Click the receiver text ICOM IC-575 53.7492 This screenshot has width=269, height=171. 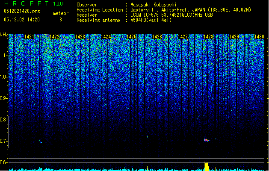point(171,15)
